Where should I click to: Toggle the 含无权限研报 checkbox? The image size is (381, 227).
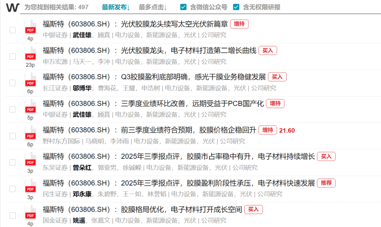(x=235, y=7)
